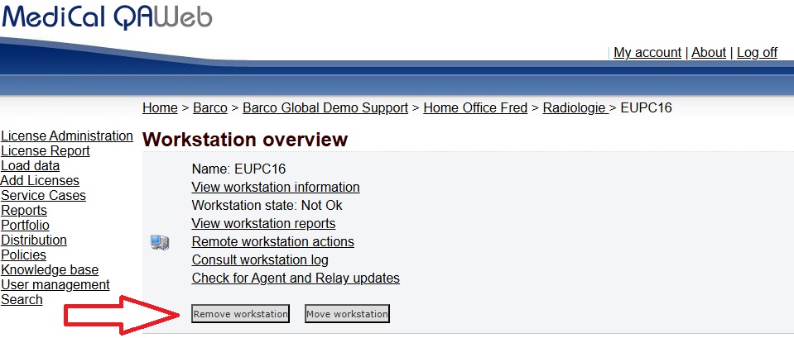Select EUPC16 text in breadcrumb
This screenshot has width=794, height=338.
[x=646, y=107]
